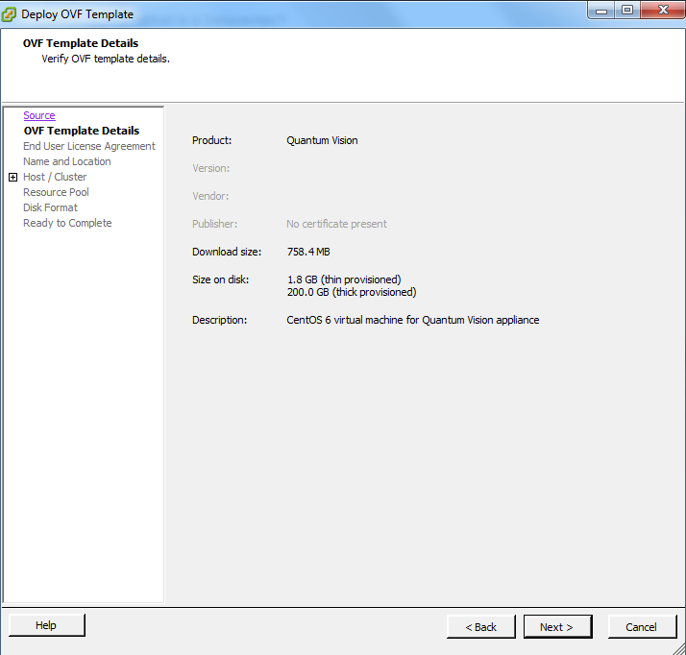Image resolution: width=686 pixels, height=655 pixels.
Task: Close the Deploy OVF Template window
Action: click(x=662, y=10)
